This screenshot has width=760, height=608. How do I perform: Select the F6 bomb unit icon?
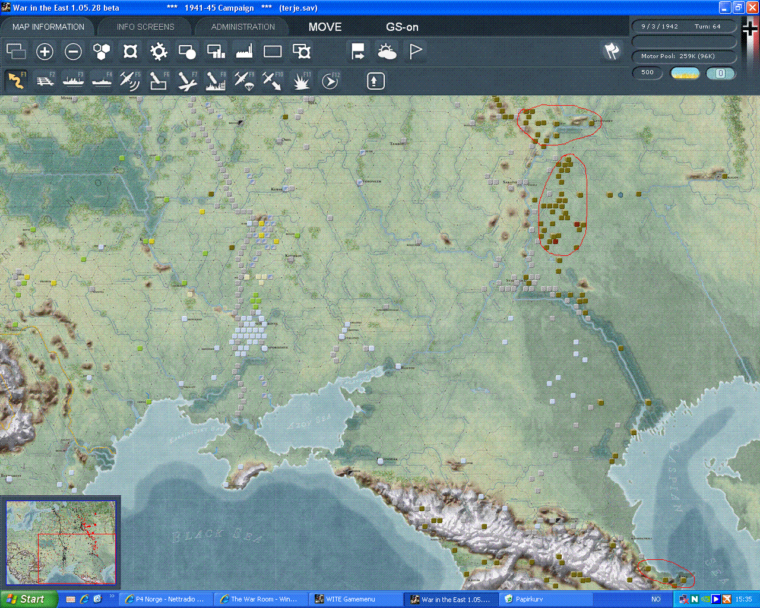[x=159, y=81]
